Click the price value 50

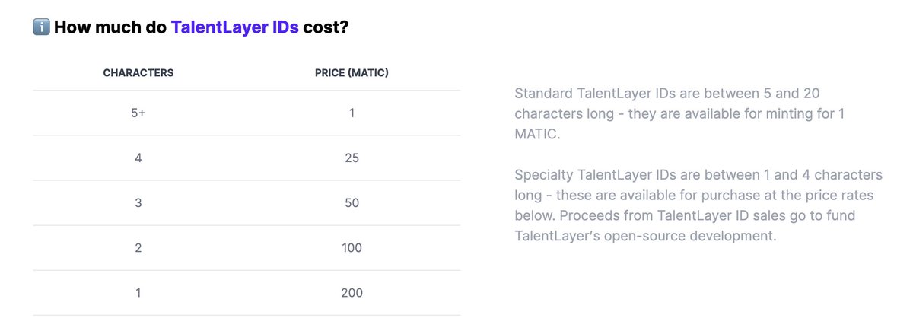pyautogui.click(x=352, y=203)
